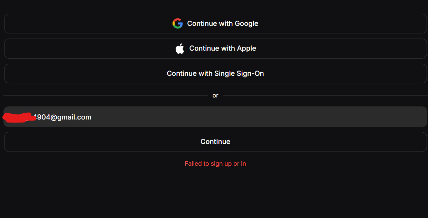The image size is (428, 218).
Task: Click the word "Apple" in the second button
Action: click(246, 49)
